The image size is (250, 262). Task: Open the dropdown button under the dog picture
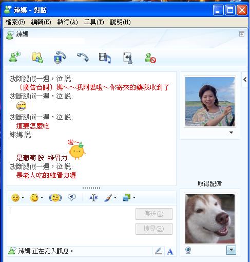[231, 250]
